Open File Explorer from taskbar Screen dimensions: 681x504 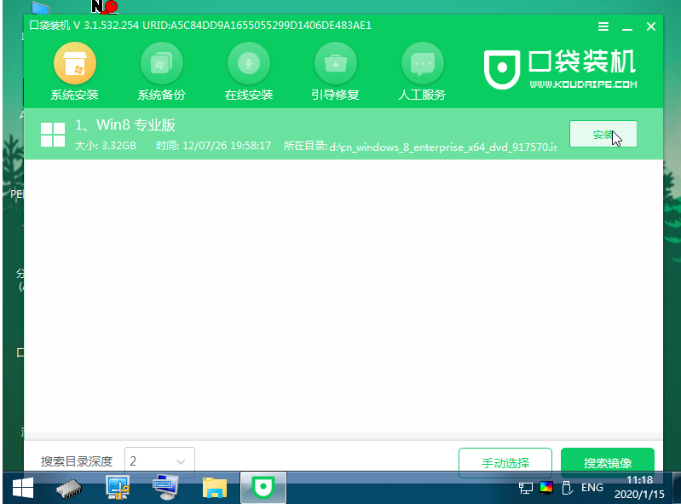coord(214,488)
